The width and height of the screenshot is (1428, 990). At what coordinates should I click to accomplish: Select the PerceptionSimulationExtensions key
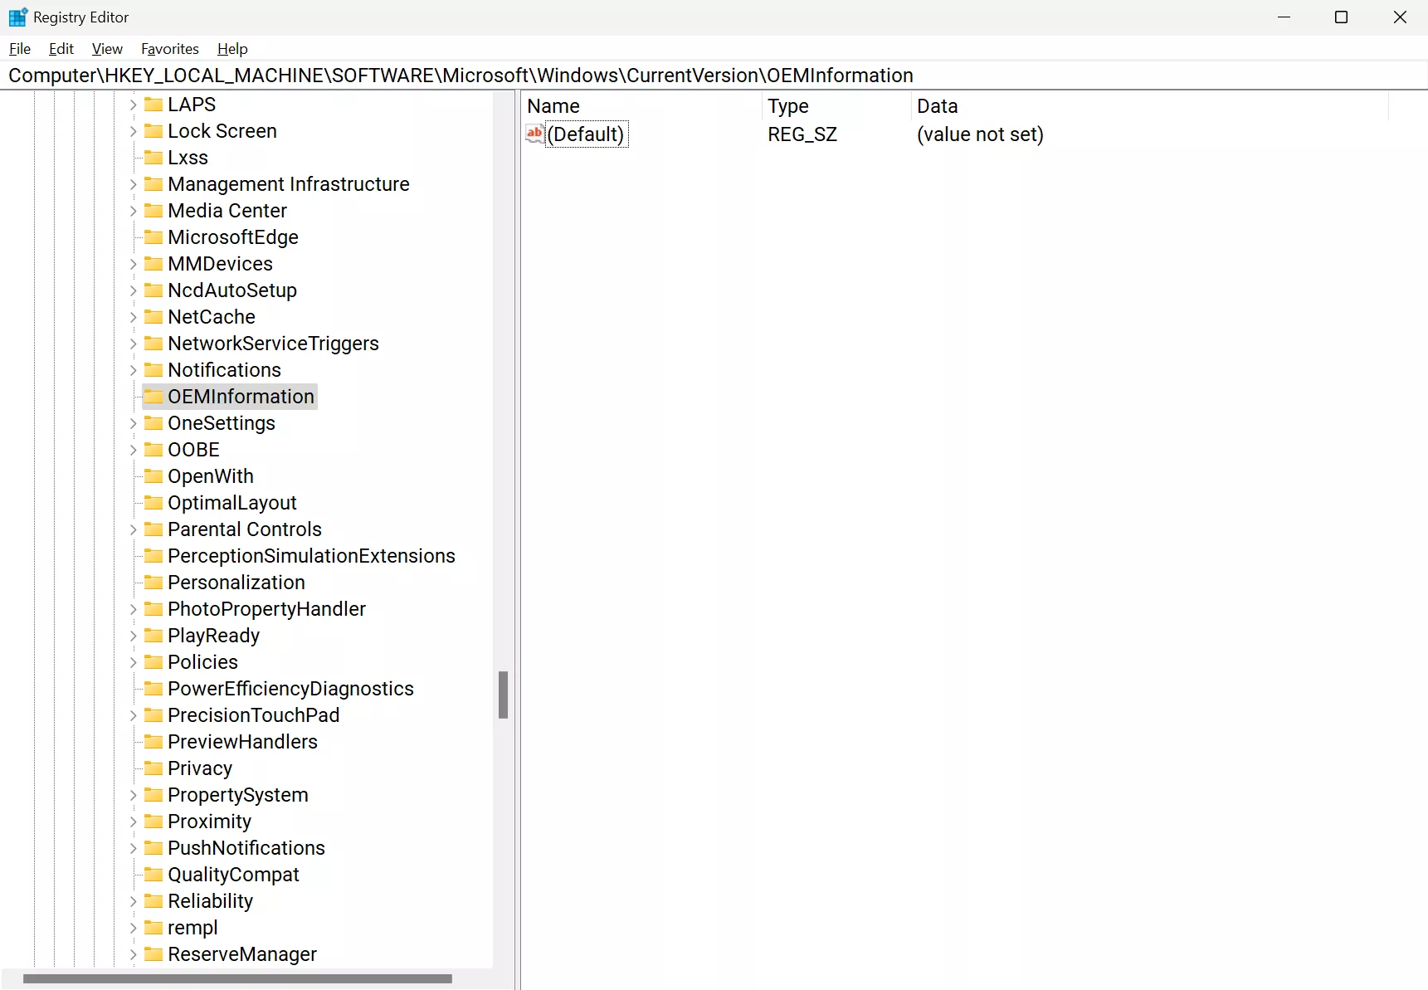tap(311, 556)
